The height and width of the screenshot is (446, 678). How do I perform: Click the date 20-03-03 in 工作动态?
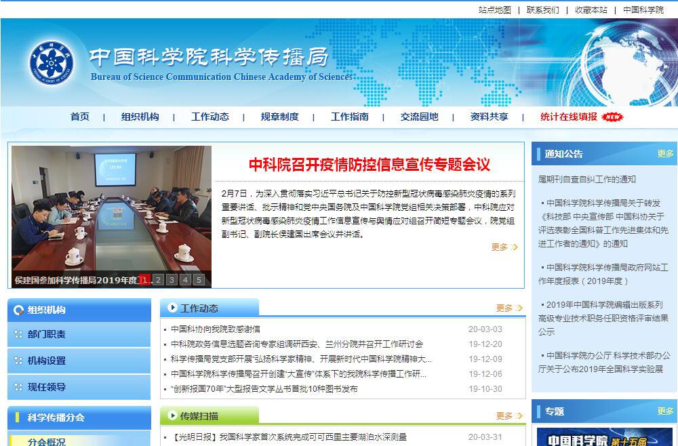coord(485,329)
